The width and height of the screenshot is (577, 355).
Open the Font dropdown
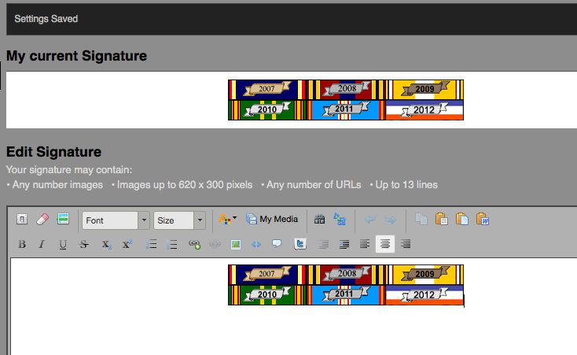coord(116,220)
